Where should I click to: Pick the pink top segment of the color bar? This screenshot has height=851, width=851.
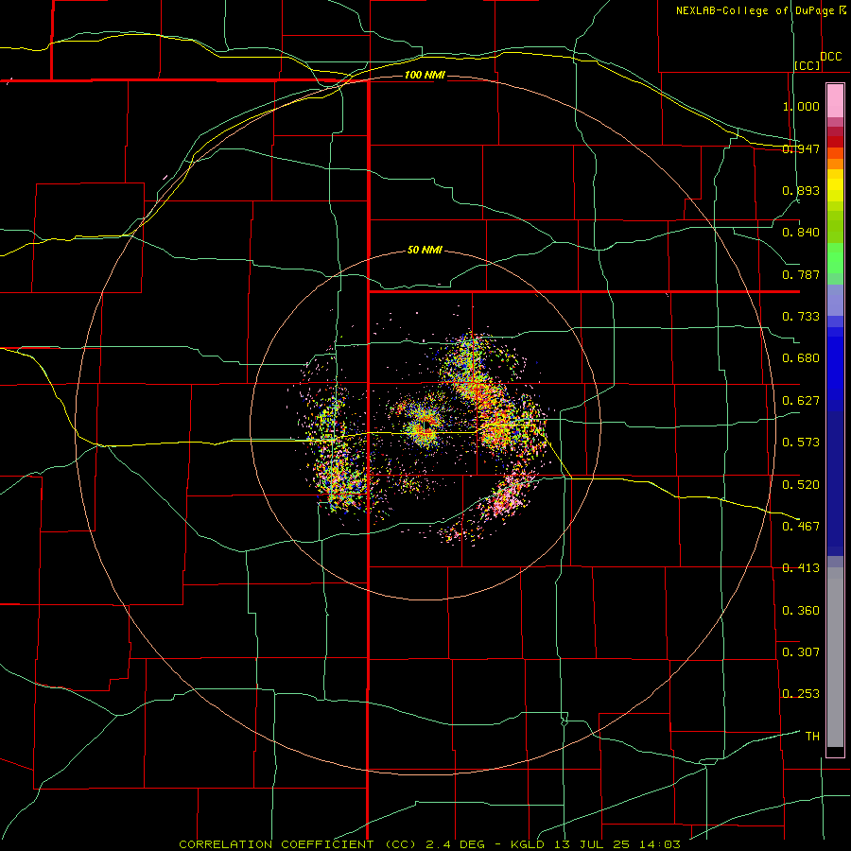(835, 101)
